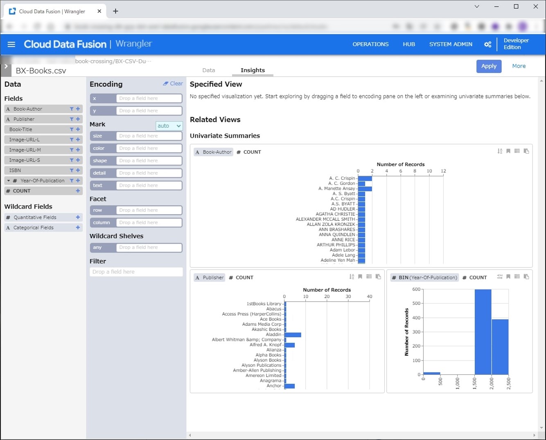Bookmark the Year-Of-Publication chart
546x440 pixels.
click(508, 277)
